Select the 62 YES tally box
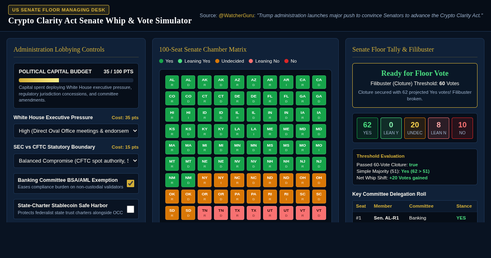This screenshot has width=491, height=258. point(367,128)
